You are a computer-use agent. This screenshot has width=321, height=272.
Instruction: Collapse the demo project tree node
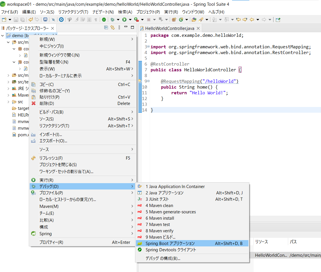tap(3, 35)
